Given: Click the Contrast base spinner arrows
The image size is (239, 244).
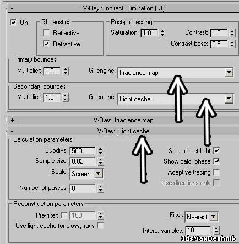Looking at the screenshot, I should pos(232,44).
